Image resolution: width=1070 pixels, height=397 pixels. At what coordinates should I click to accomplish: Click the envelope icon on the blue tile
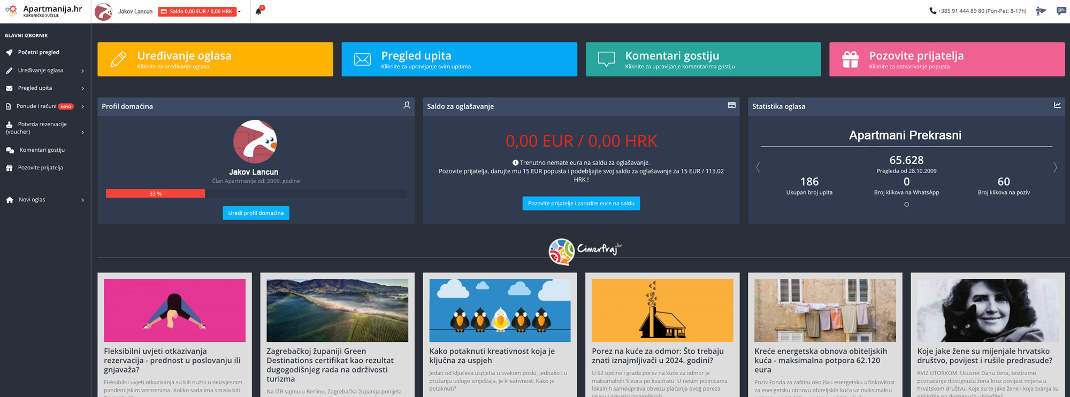coord(362,59)
